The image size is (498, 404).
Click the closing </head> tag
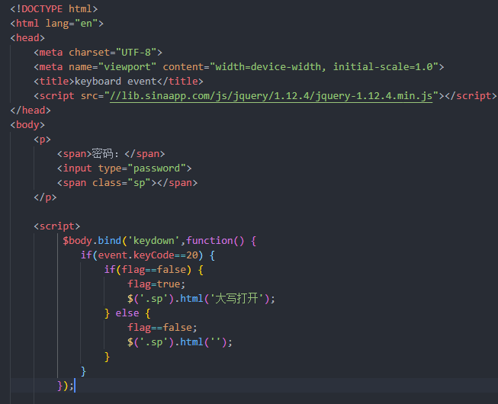[x=31, y=111]
